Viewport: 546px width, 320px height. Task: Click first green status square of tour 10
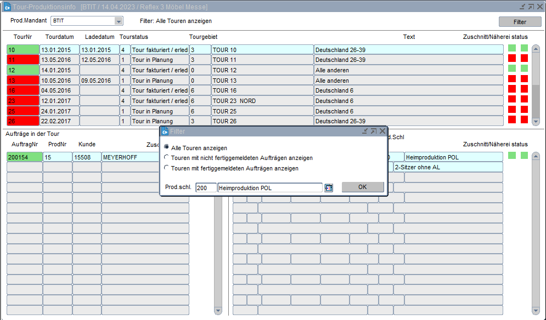click(x=512, y=48)
